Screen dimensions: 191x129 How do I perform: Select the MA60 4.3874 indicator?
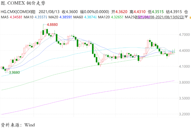pyautogui.click(x=85, y=17)
